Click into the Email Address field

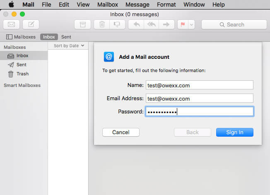(x=199, y=99)
